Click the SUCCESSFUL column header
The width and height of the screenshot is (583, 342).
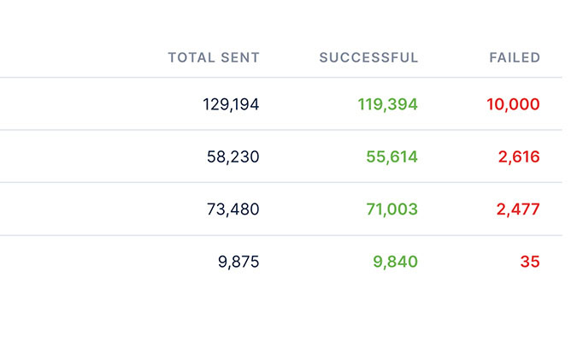368,58
